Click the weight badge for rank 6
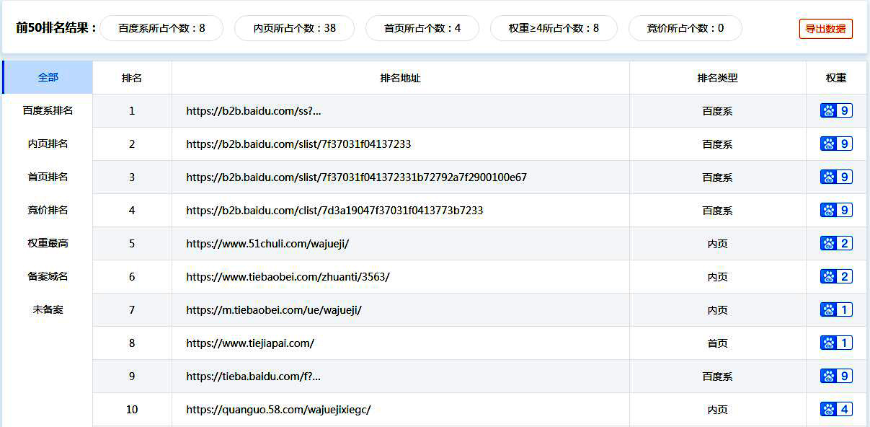Screen dimensions: 870x427 pos(836,276)
